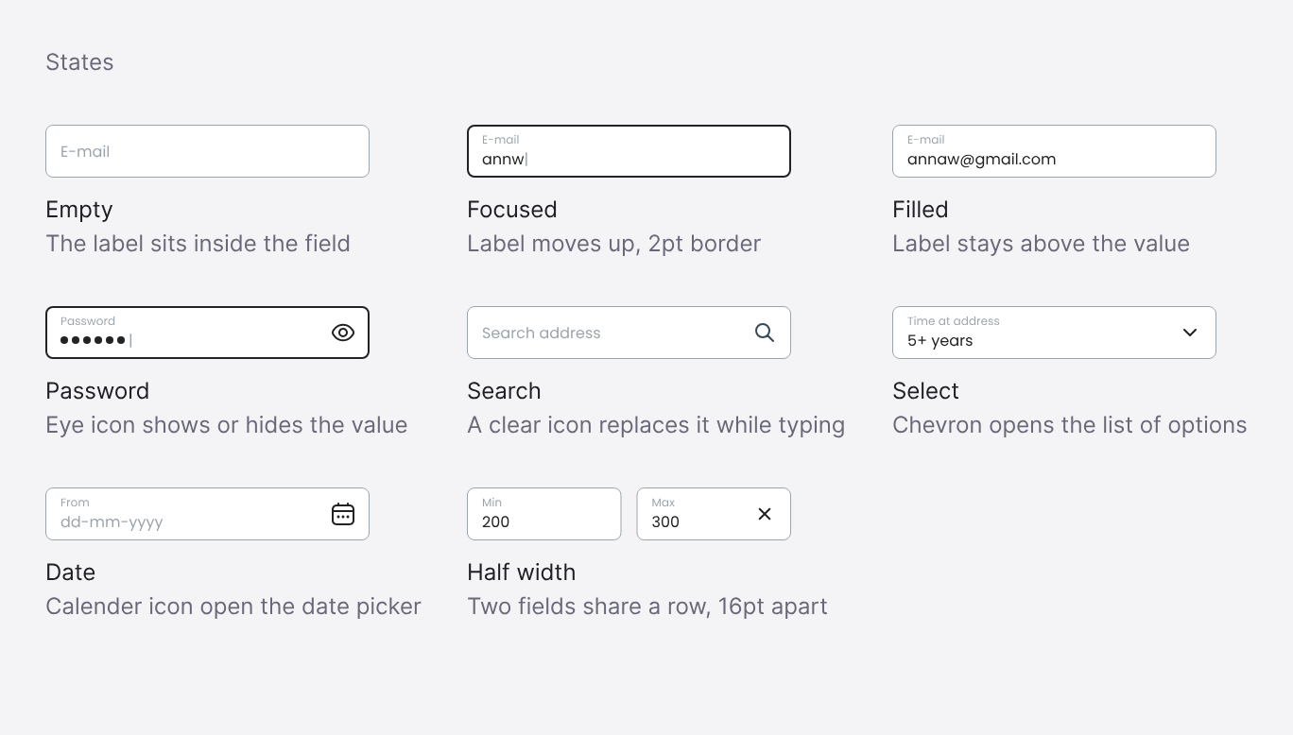Click the Search state title below the field

tap(504, 391)
